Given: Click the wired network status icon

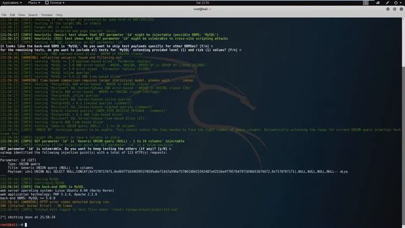Looking at the screenshot, I should (378, 3).
